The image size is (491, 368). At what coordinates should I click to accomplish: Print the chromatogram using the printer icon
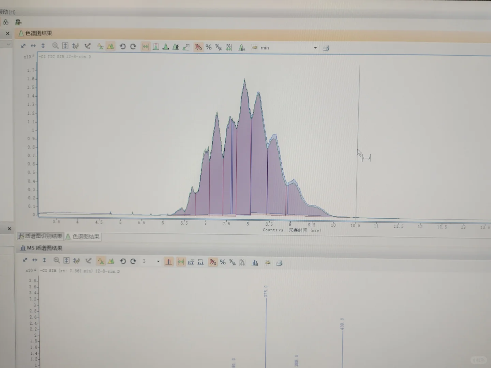tap(326, 48)
